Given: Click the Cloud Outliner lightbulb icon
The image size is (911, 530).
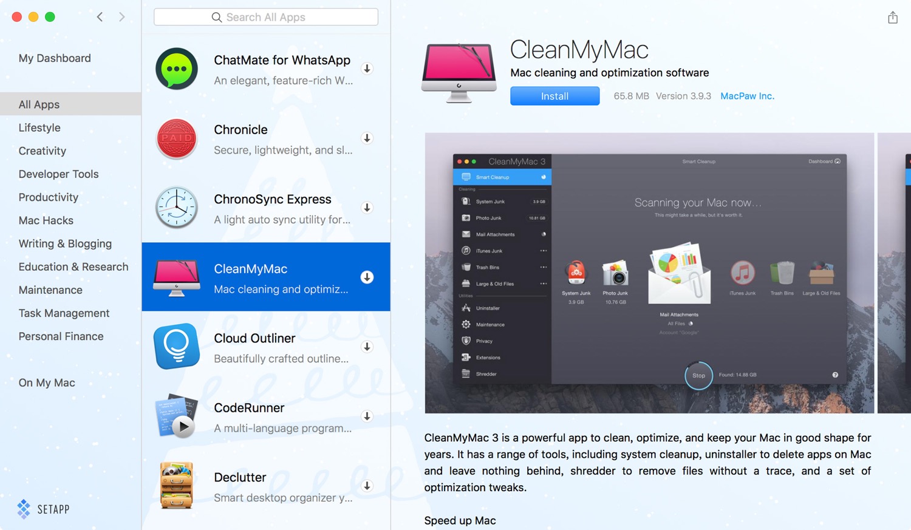Looking at the screenshot, I should coord(177,347).
